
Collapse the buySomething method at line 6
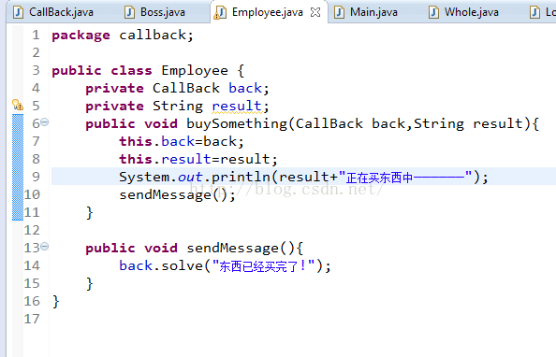click(44, 122)
